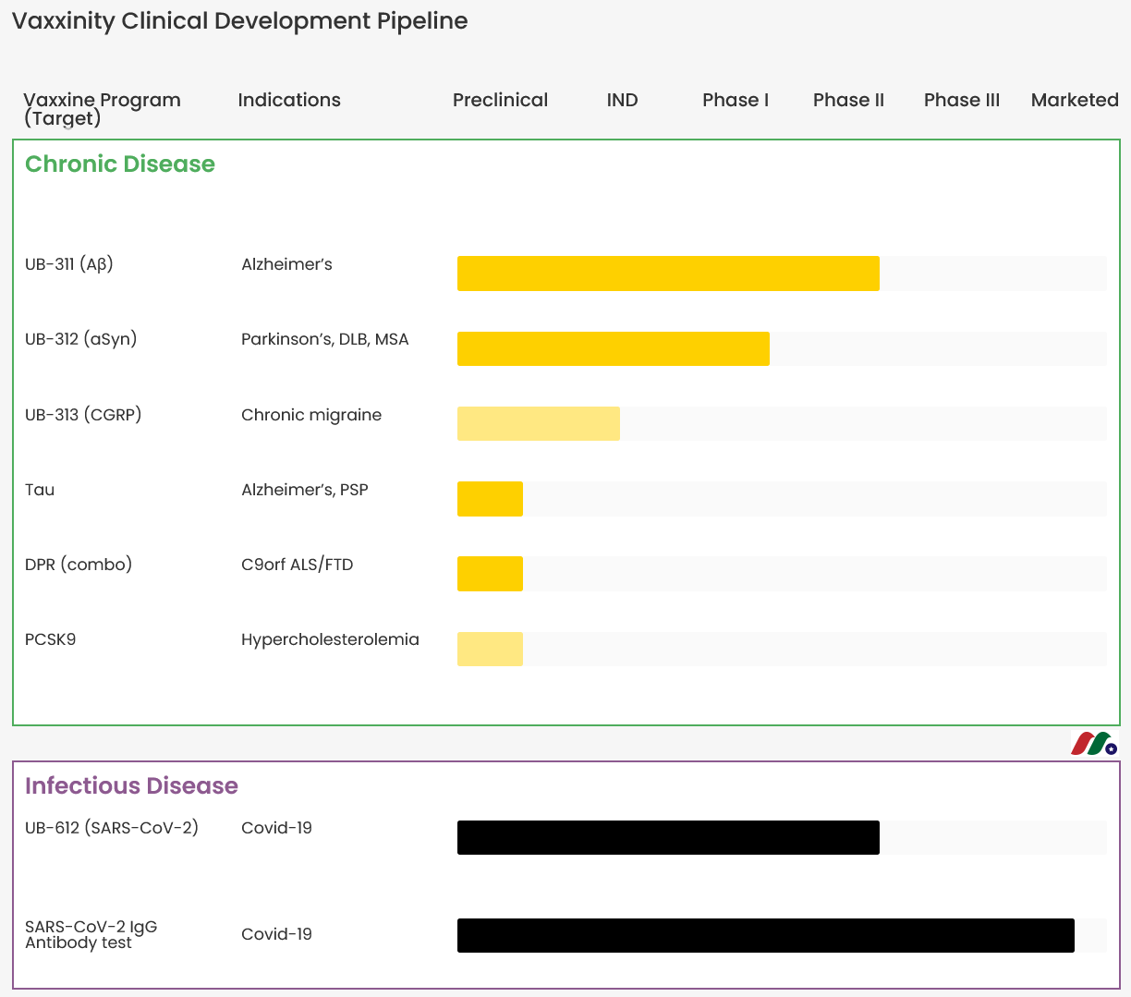Image resolution: width=1131 pixels, height=997 pixels.
Task: Click the UB-313 chronic migraine progress bar
Action: click(x=539, y=423)
